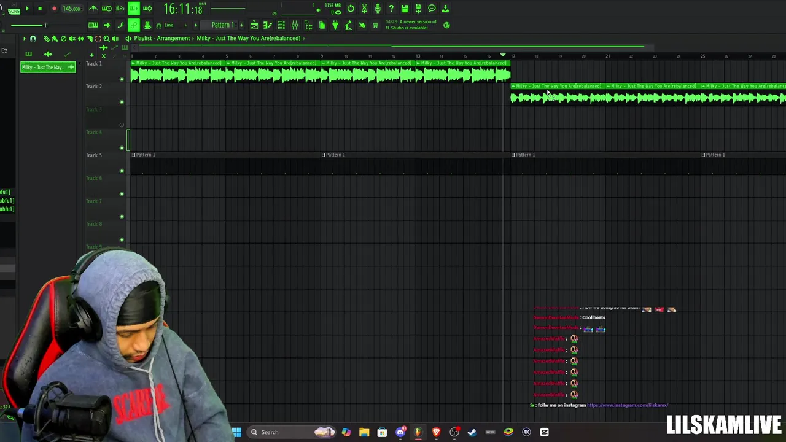Image resolution: width=786 pixels, height=442 pixels.
Task: Open the Channel rack icon
Action: click(x=281, y=25)
